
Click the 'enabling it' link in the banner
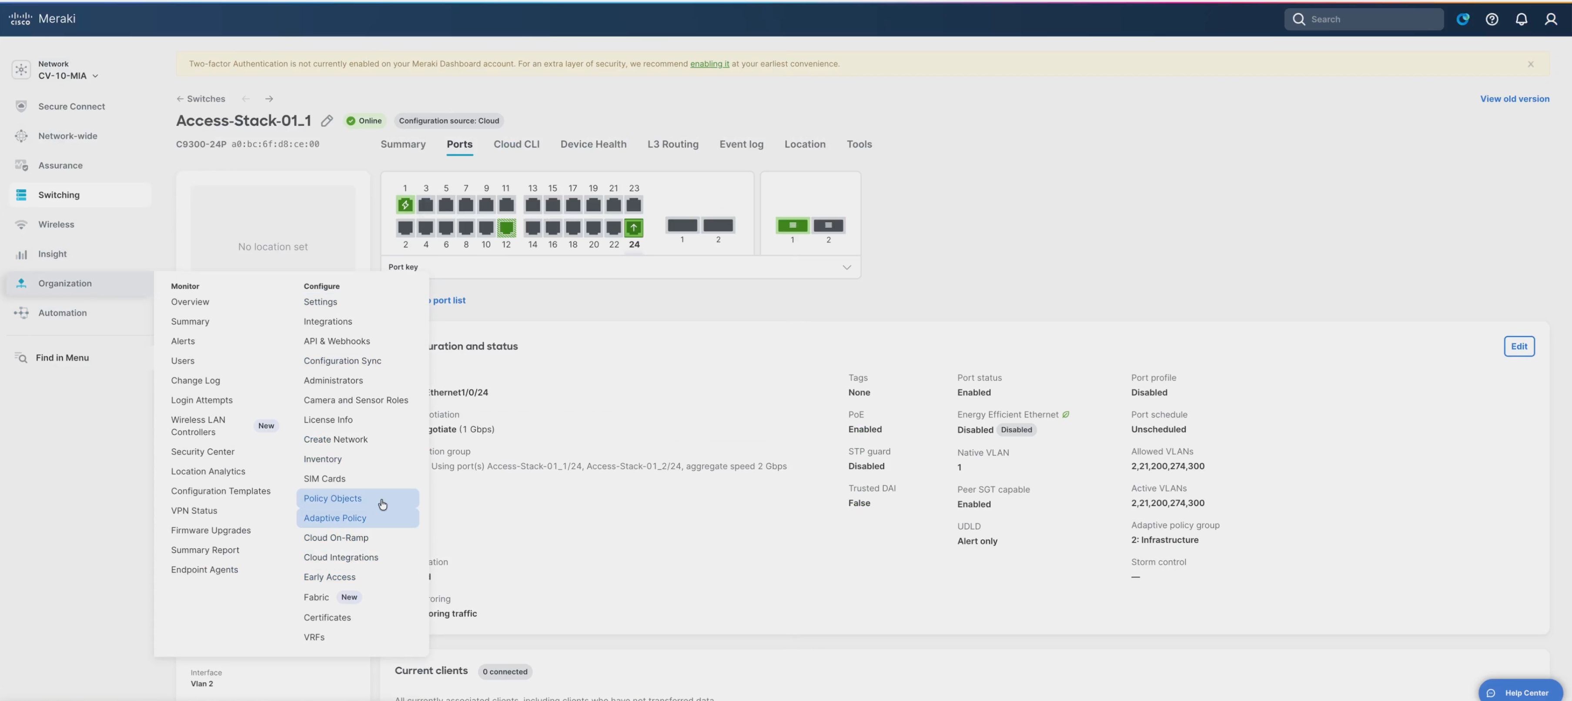(709, 64)
